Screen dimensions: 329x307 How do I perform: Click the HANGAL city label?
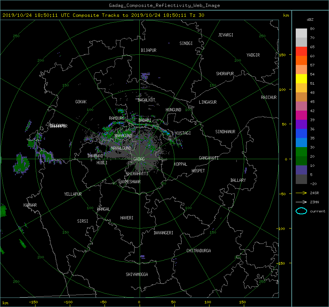(x=103, y=209)
